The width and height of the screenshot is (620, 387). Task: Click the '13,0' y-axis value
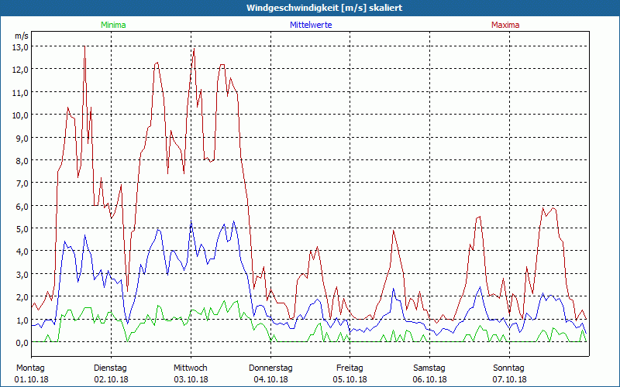21,46
